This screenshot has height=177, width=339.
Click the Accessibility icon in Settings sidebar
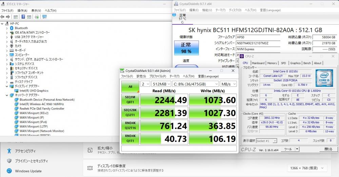pos(9,151)
